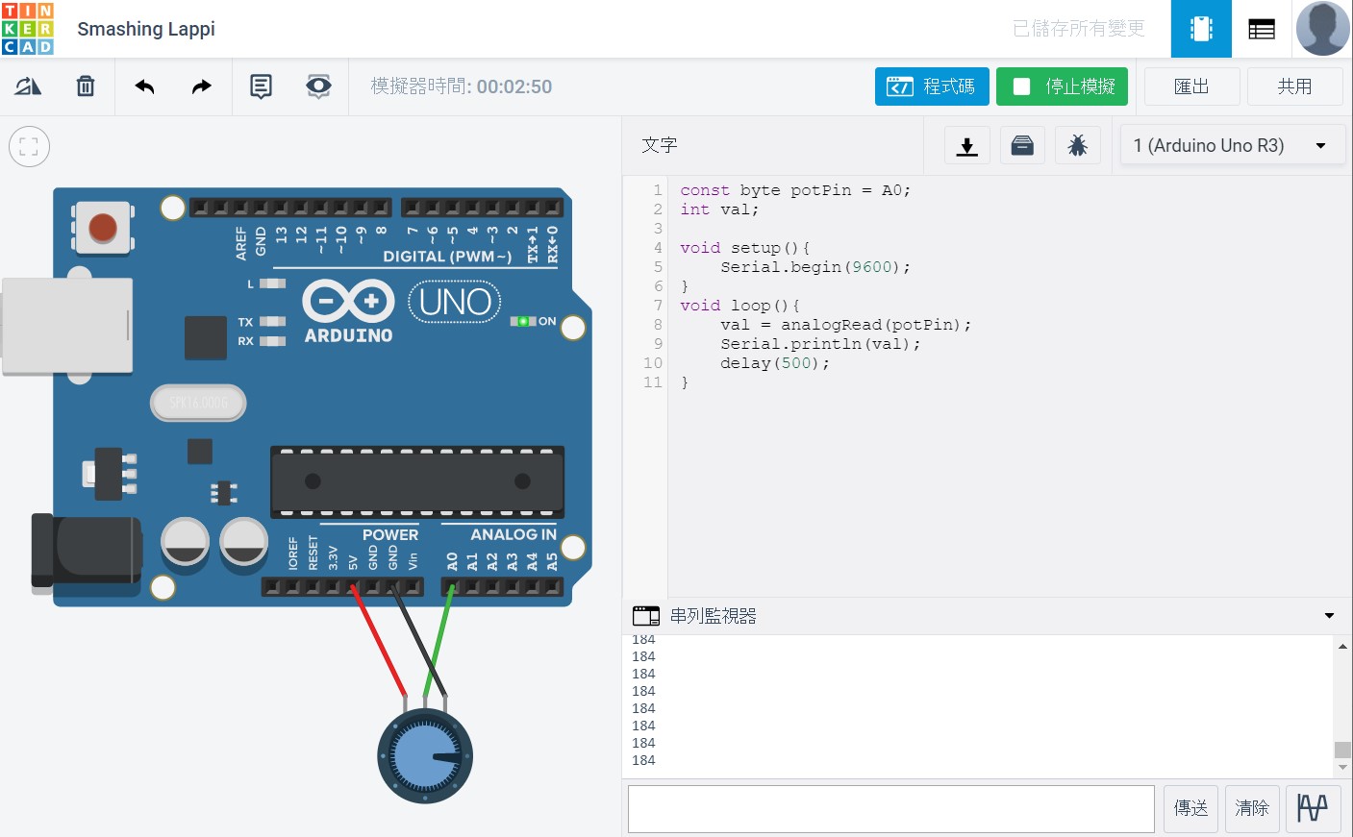
Task: Open the libraries box icon
Action: [1022, 146]
